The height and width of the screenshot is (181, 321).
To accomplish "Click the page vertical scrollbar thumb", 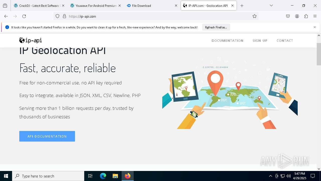I will coord(319,54).
